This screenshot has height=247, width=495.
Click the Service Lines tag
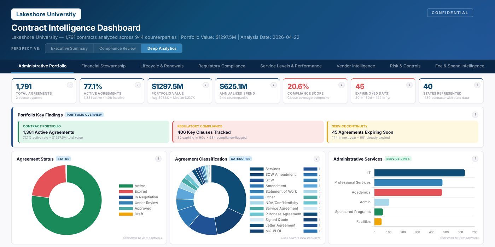click(x=398, y=159)
